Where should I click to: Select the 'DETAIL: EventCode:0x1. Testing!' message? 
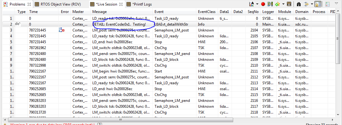point(119,24)
